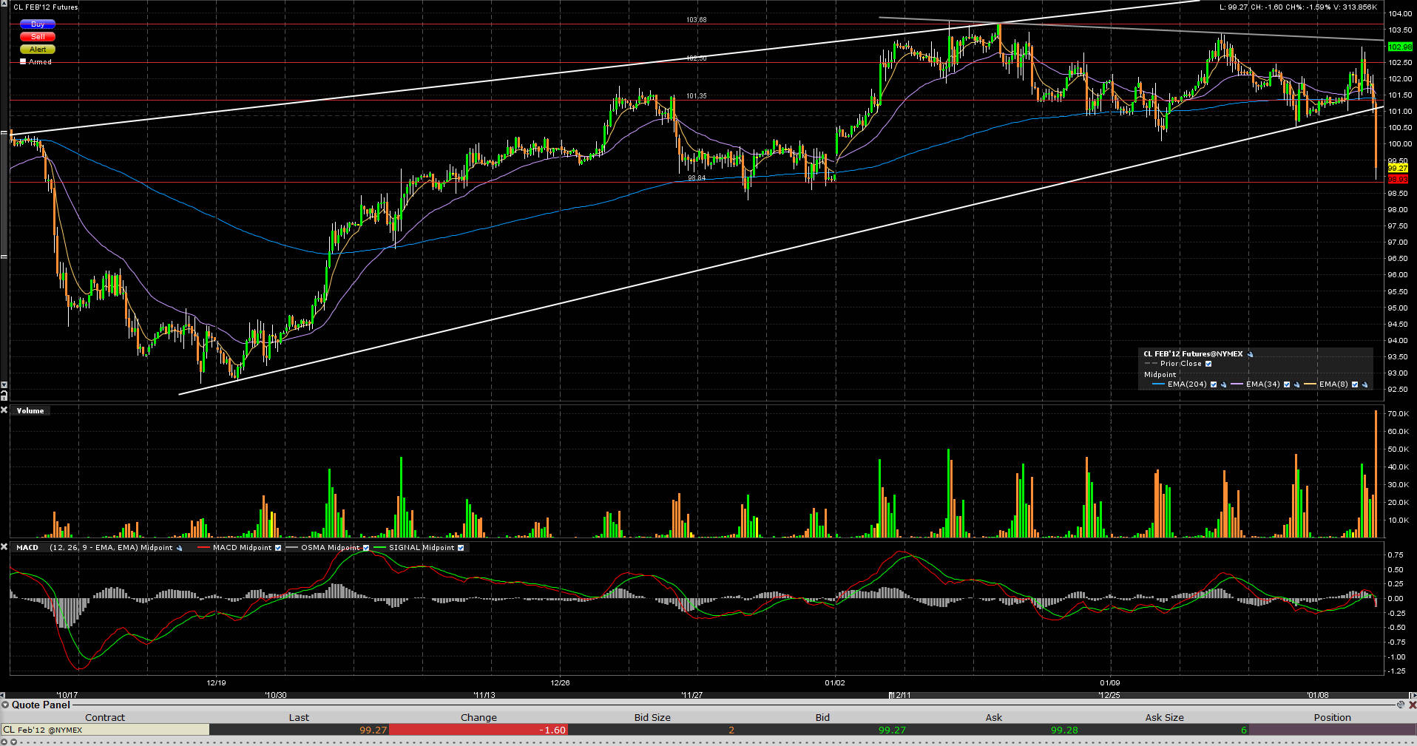Click the Change -1.60 cell

(478, 730)
